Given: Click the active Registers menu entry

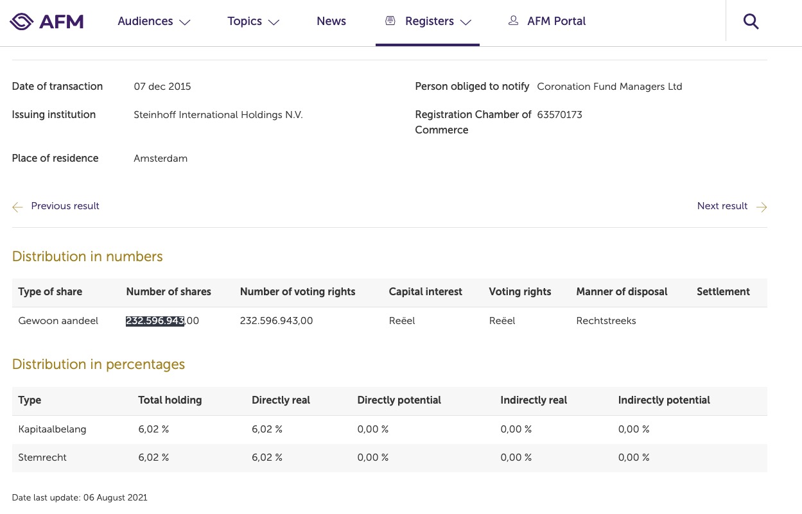Looking at the screenshot, I should [x=429, y=21].
